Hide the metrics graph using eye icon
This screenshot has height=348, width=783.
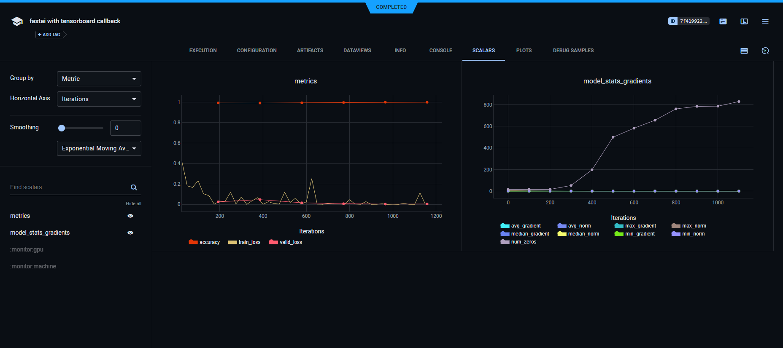pyautogui.click(x=130, y=216)
